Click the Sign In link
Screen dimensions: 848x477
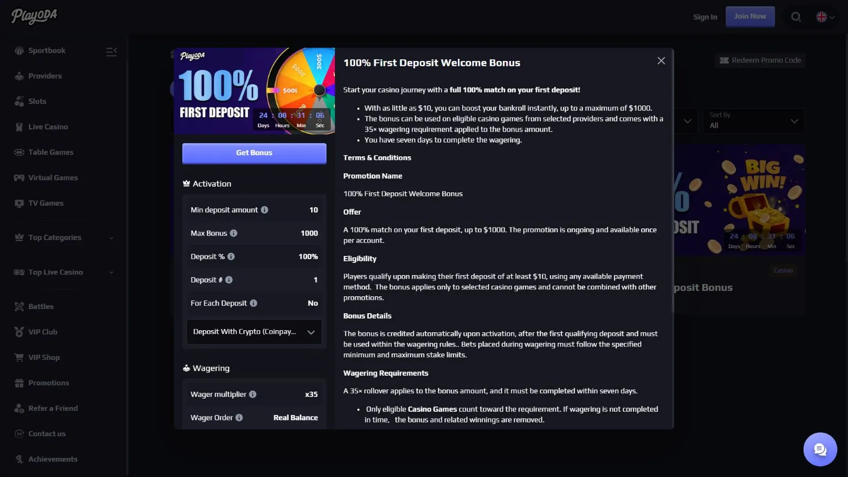[705, 17]
